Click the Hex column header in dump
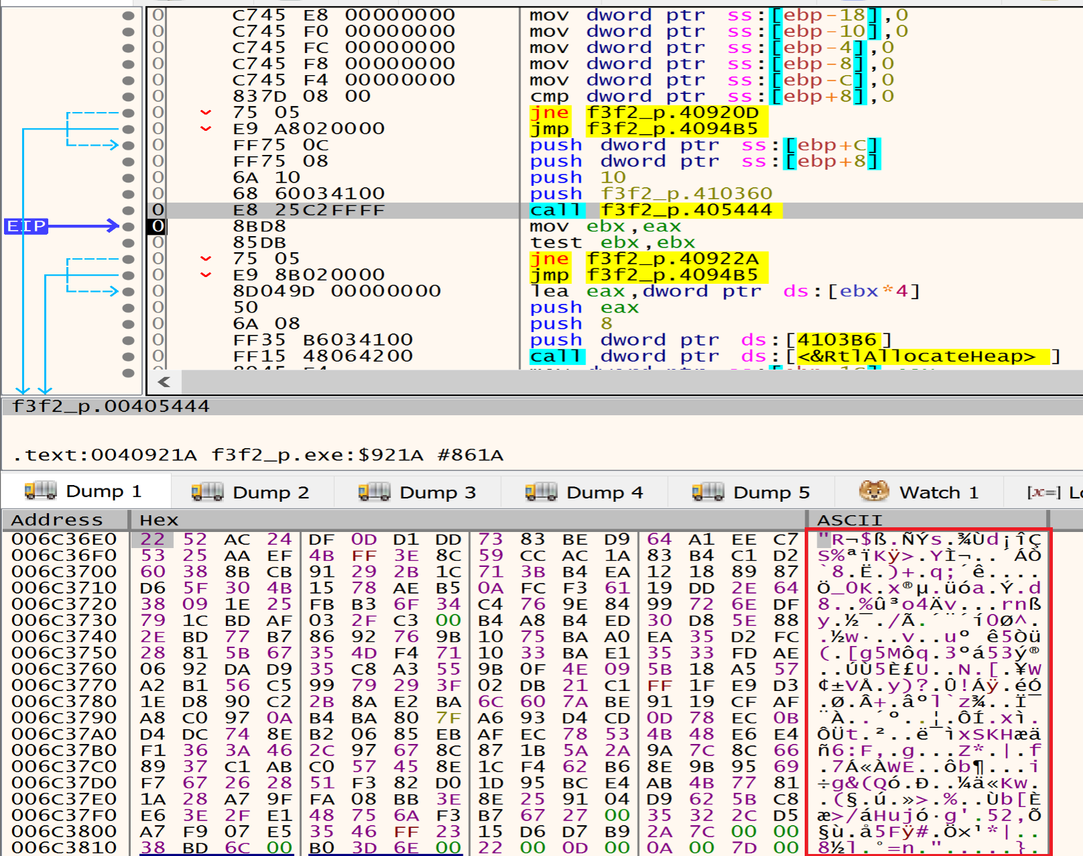This screenshot has height=856, width=1083. [x=159, y=520]
